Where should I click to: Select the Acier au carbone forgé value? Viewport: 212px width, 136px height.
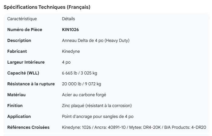[84, 95]
